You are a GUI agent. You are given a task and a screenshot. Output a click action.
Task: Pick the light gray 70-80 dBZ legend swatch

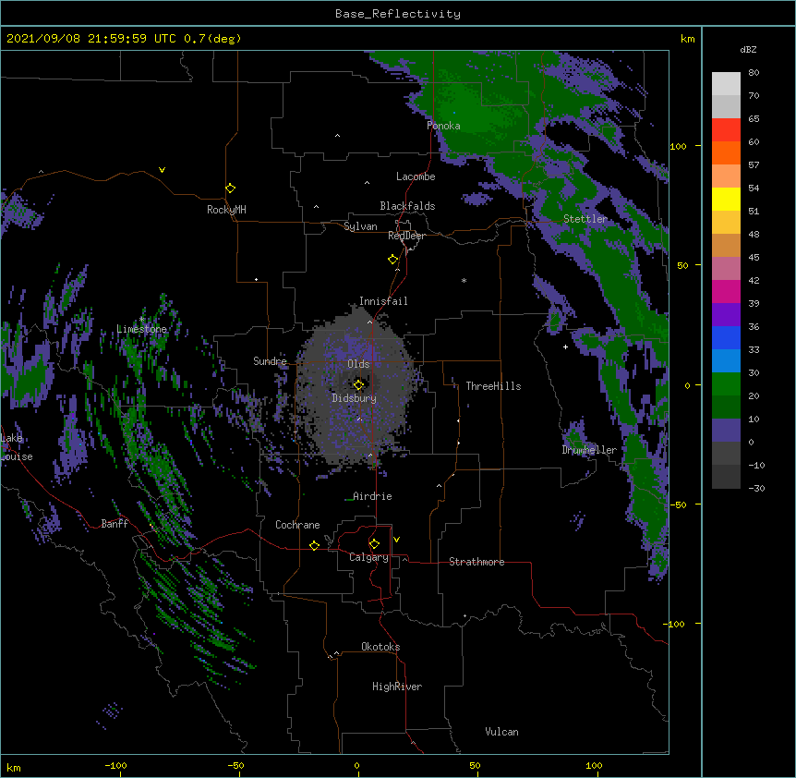click(726, 84)
